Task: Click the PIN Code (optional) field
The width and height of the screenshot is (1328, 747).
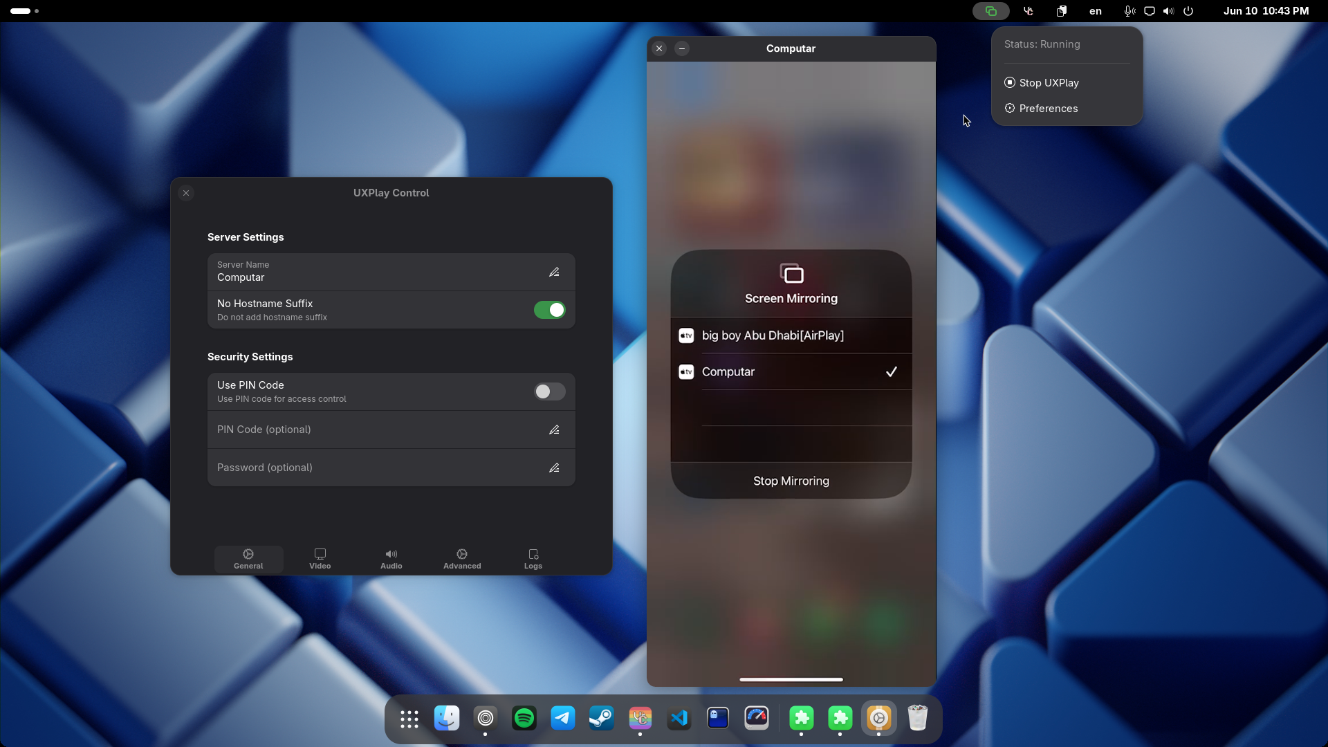Action: click(x=391, y=430)
